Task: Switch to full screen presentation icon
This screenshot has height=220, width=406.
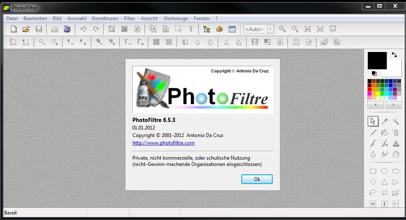Action: (x=333, y=29)
